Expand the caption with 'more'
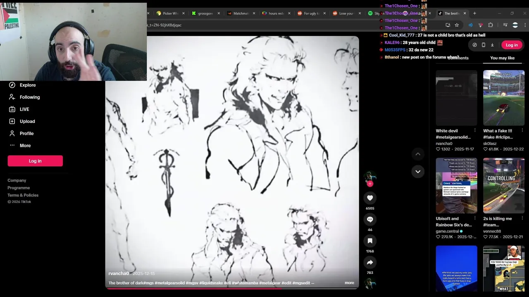The image size is (529, 297). tap(349, 283)
